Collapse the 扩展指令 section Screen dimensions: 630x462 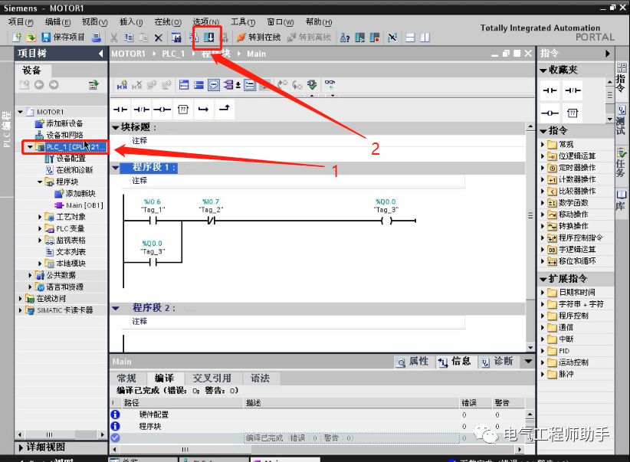click(543, 279)
